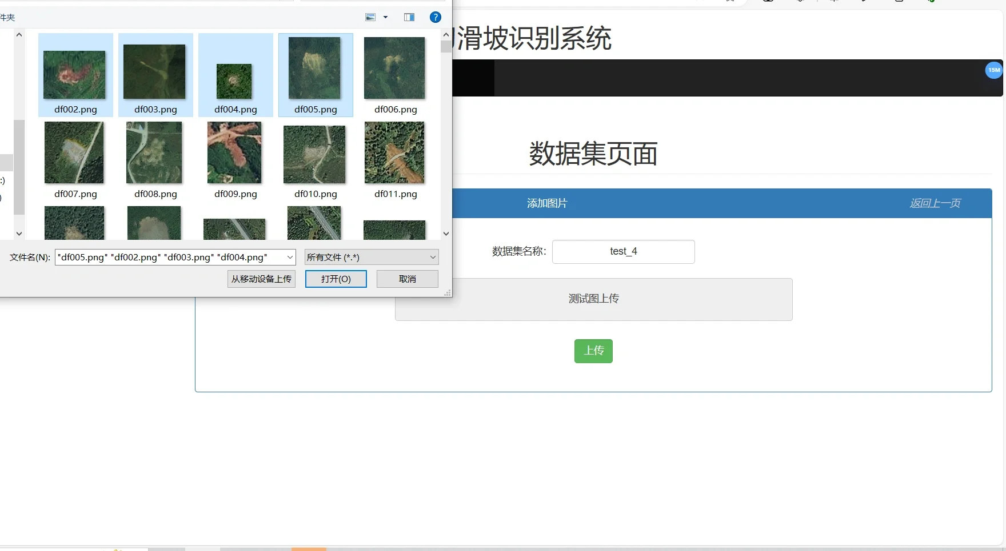The image size is (1006, 551).
Task: Click the 测试图上传 upload area
Action: (593, 299)
